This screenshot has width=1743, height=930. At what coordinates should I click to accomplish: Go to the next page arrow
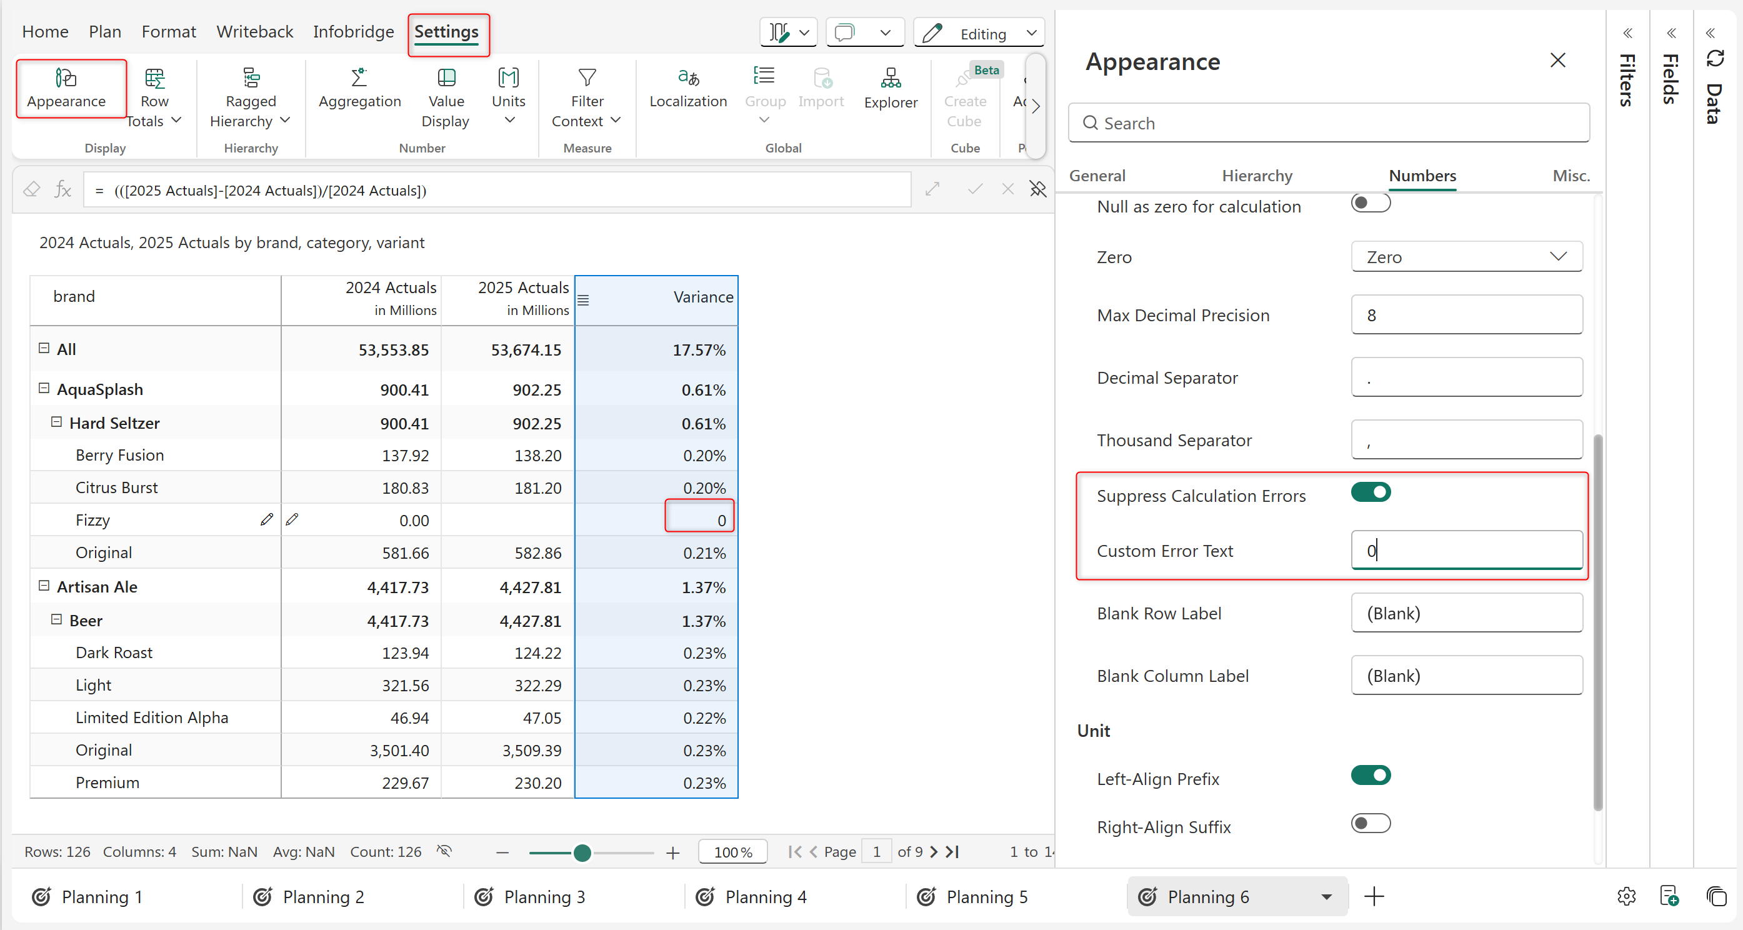[934, 851]
